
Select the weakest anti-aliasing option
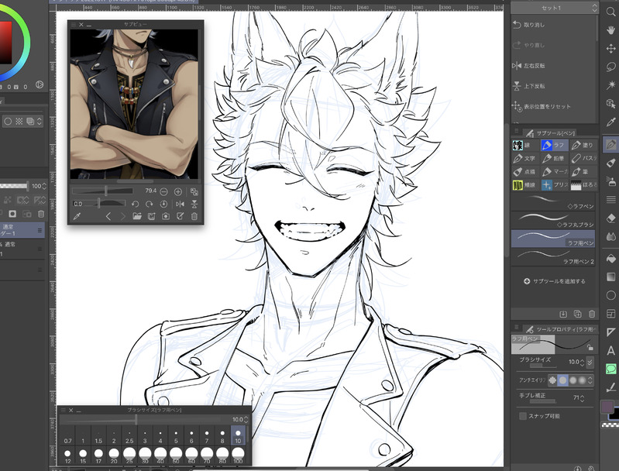click(x=552, y=380)
